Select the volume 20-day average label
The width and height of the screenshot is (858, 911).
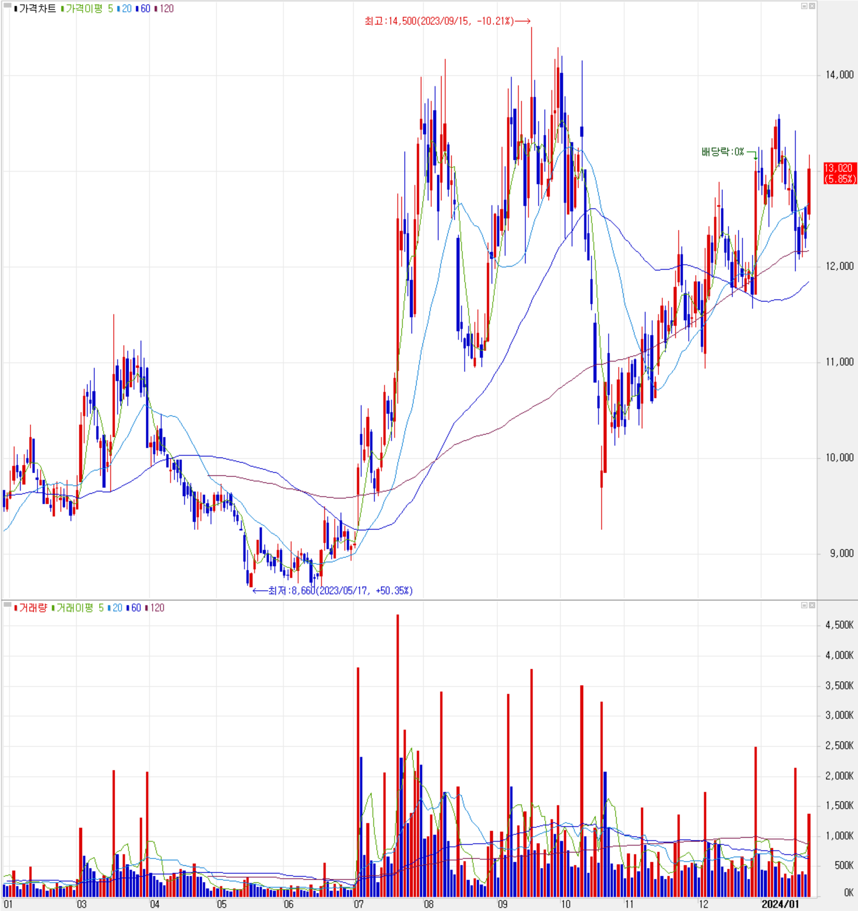click(x=117, y=608)
